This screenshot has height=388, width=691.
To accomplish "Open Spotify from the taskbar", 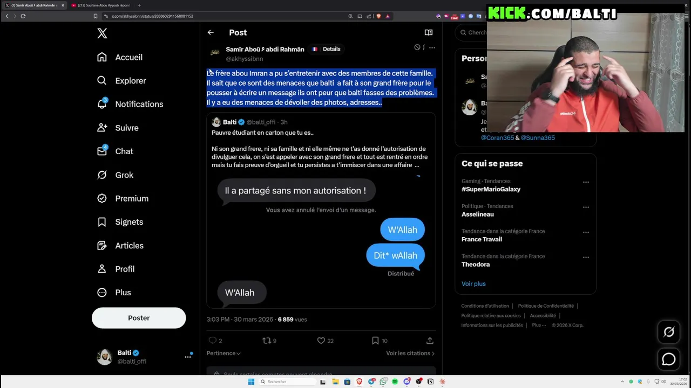I will point(395,382).
